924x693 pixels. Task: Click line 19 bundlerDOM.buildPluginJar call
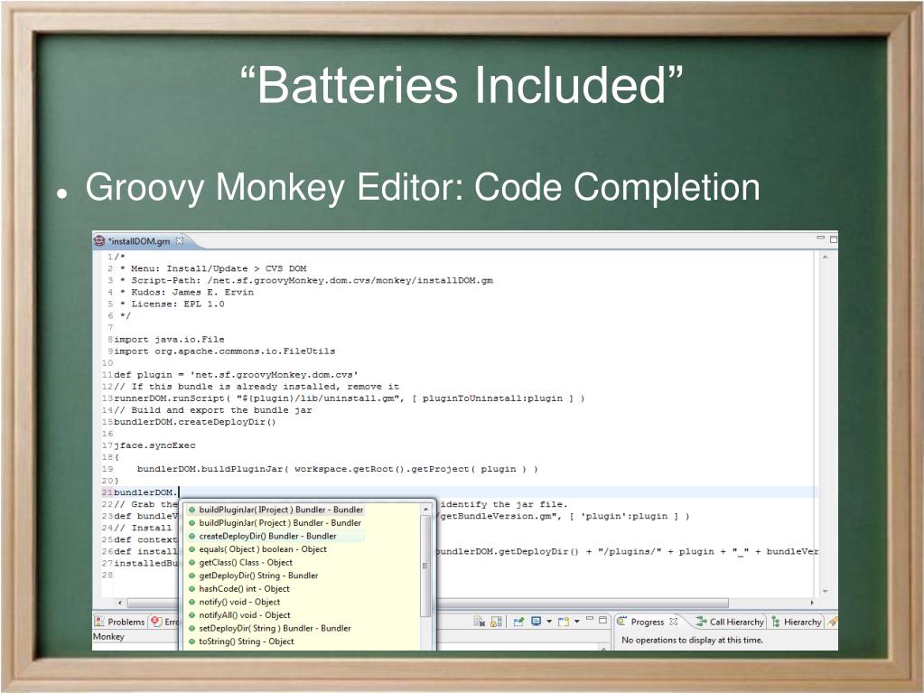337,470
